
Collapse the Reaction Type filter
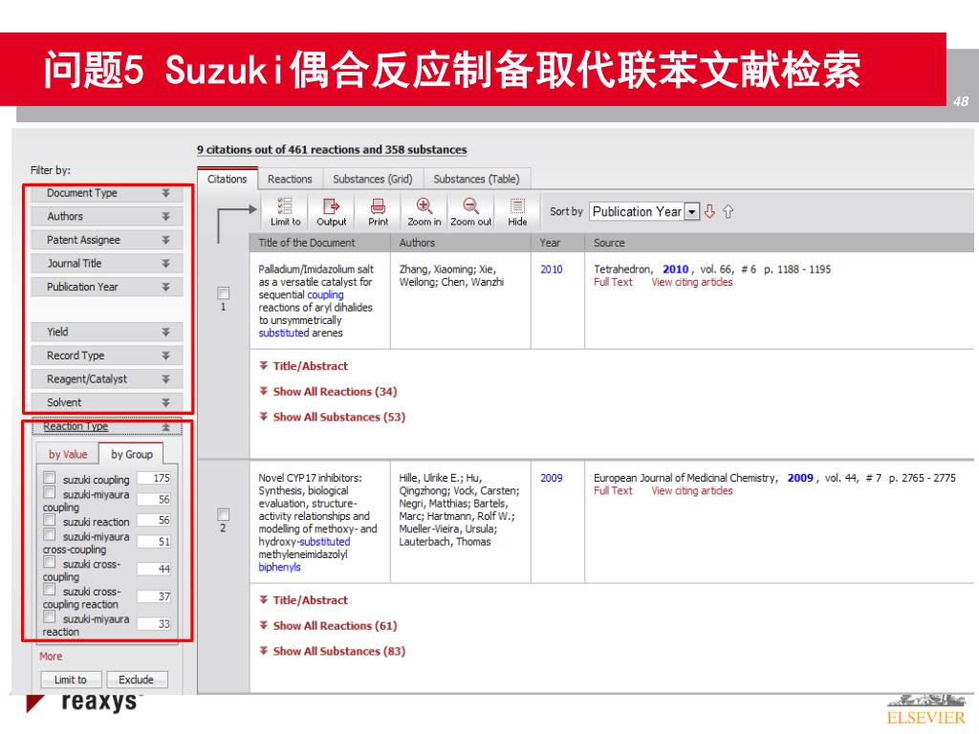107,426
